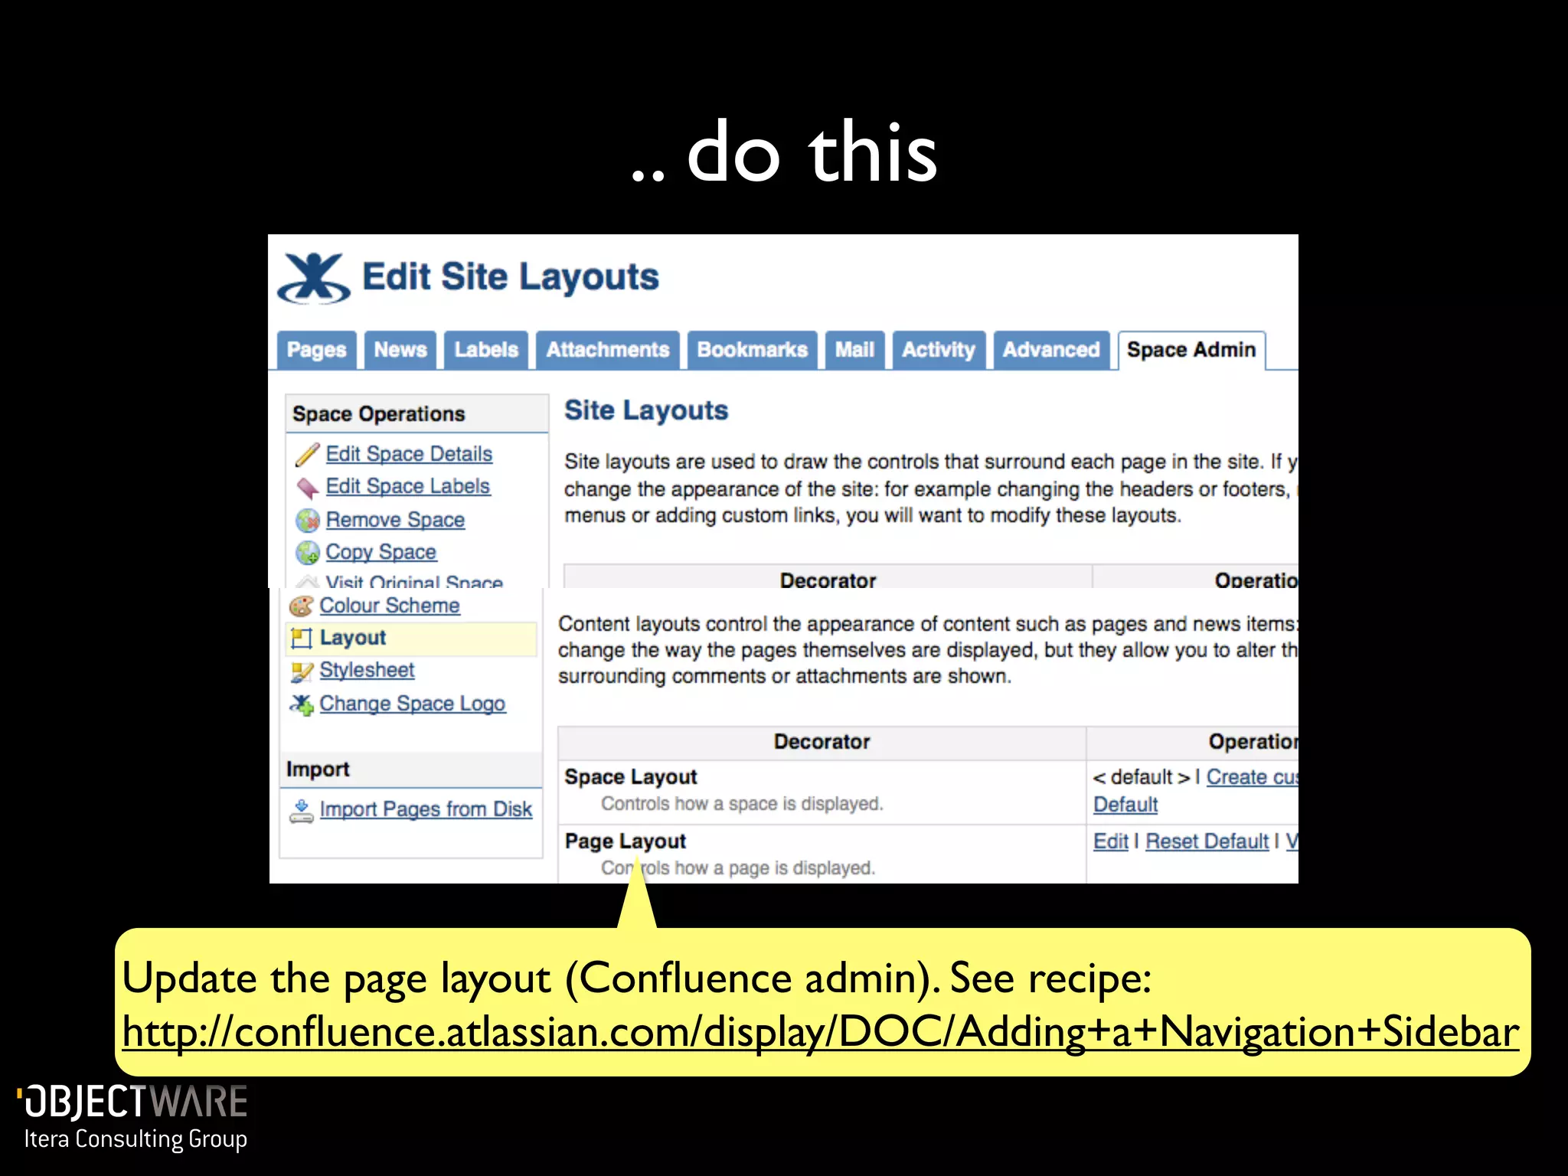Open the Pages tab
Screen dimensions: 1568x1176
click(316, 350)
